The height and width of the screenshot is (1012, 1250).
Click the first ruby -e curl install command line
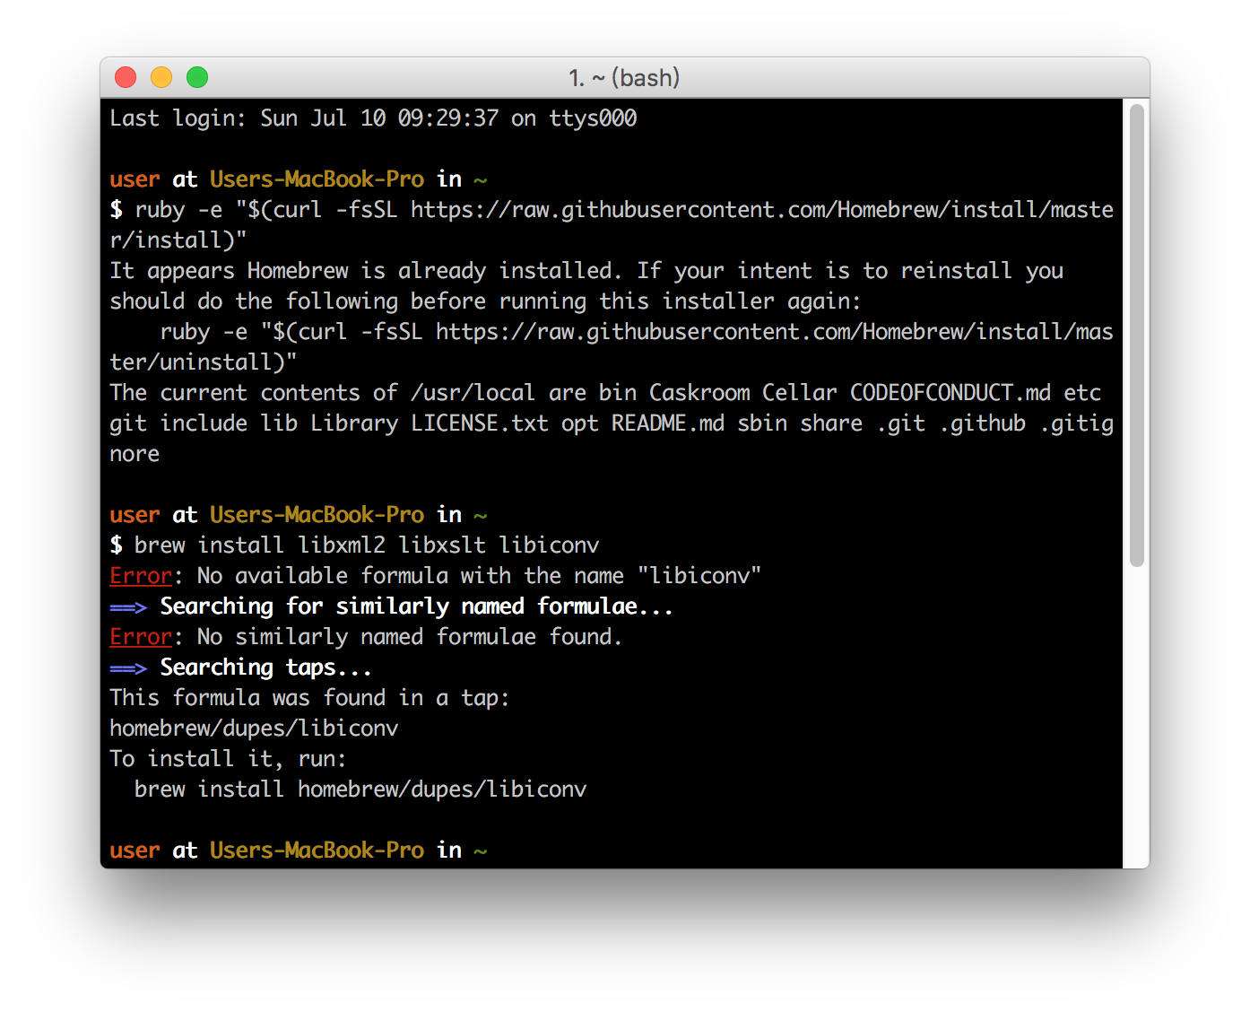612,210
